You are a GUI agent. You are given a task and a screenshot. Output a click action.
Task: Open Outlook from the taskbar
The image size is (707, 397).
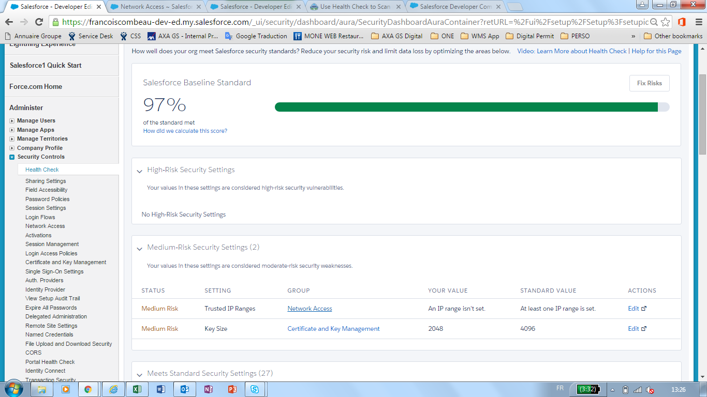pyautogui.click(x=184, y=389)
